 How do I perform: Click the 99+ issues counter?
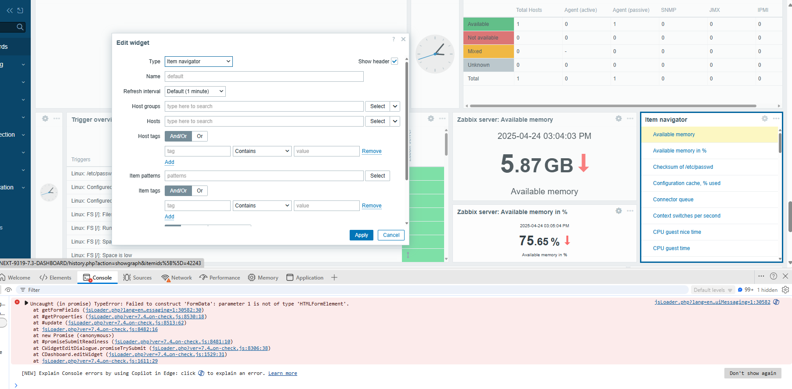[x=746, y=290]
